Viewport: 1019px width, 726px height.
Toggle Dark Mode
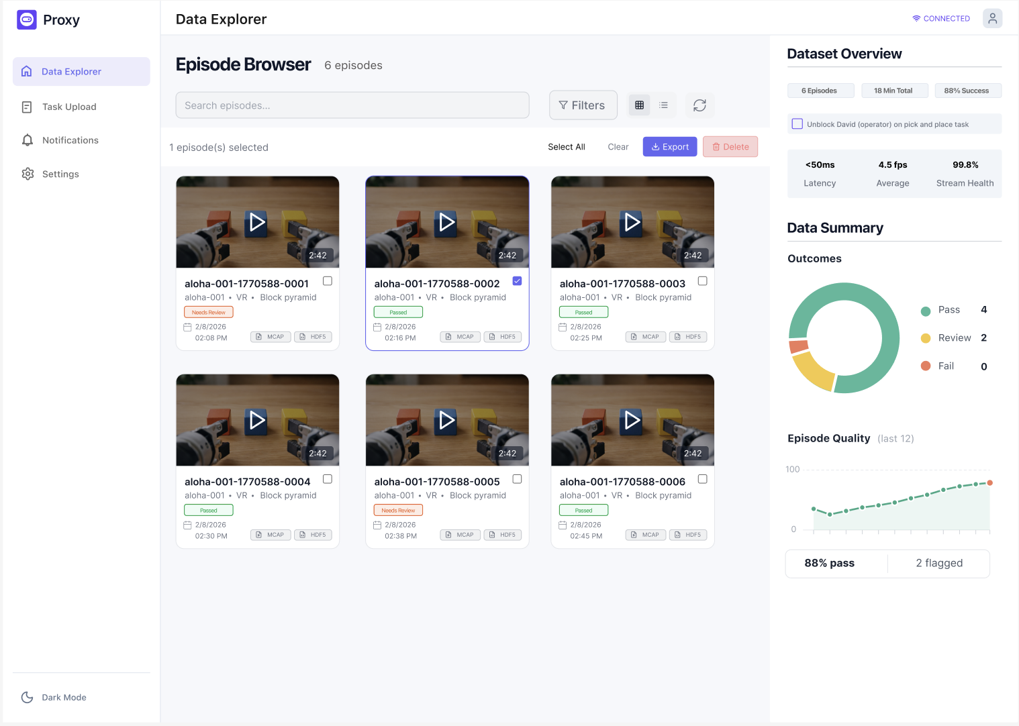click(54, 697)
